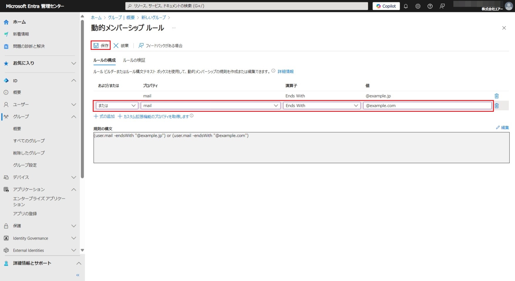Open the Ends With operator dropdown

(322, 106)
